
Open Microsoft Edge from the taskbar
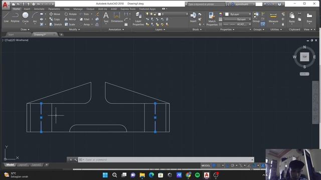[151, 175]
